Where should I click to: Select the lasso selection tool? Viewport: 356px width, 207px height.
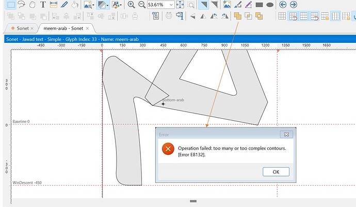click(21, 5)
